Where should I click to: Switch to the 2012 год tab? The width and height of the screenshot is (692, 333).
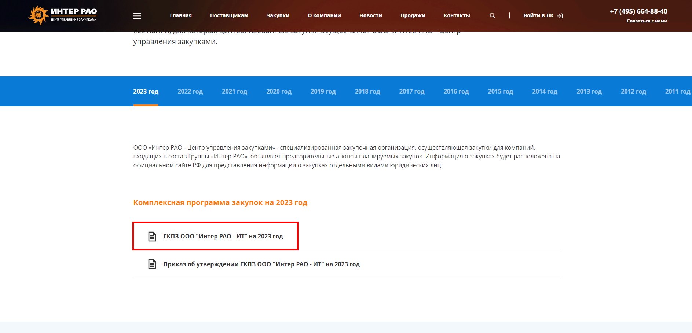click(x=634, y=91)
